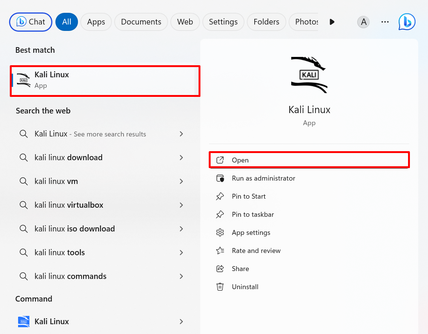Click the Open button for Kali Linux

309,160
